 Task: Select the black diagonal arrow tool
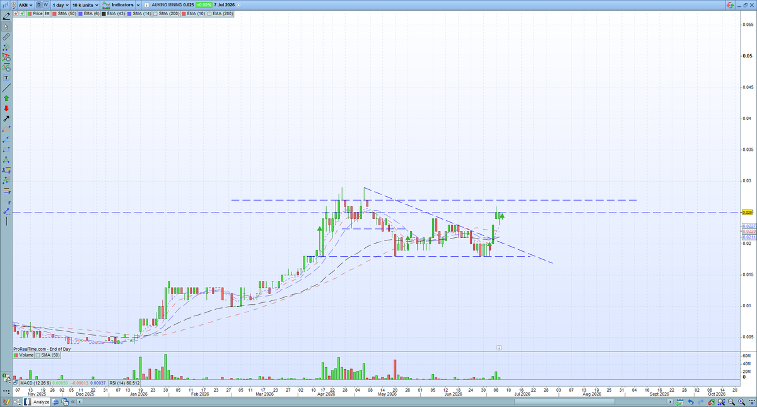6,119
